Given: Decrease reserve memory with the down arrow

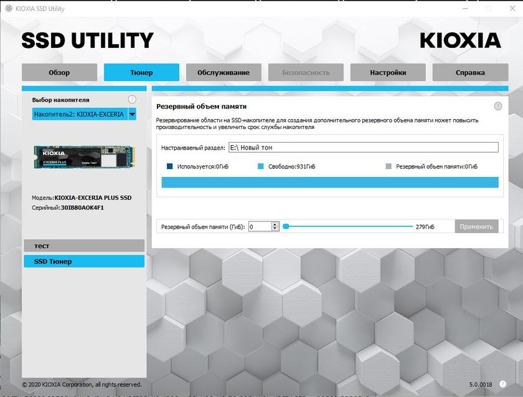Looking at the screenshot, I should pos(275,229).
